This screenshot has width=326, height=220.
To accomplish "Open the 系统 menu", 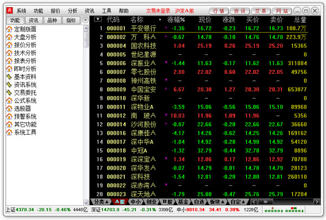I will point(21,11).
